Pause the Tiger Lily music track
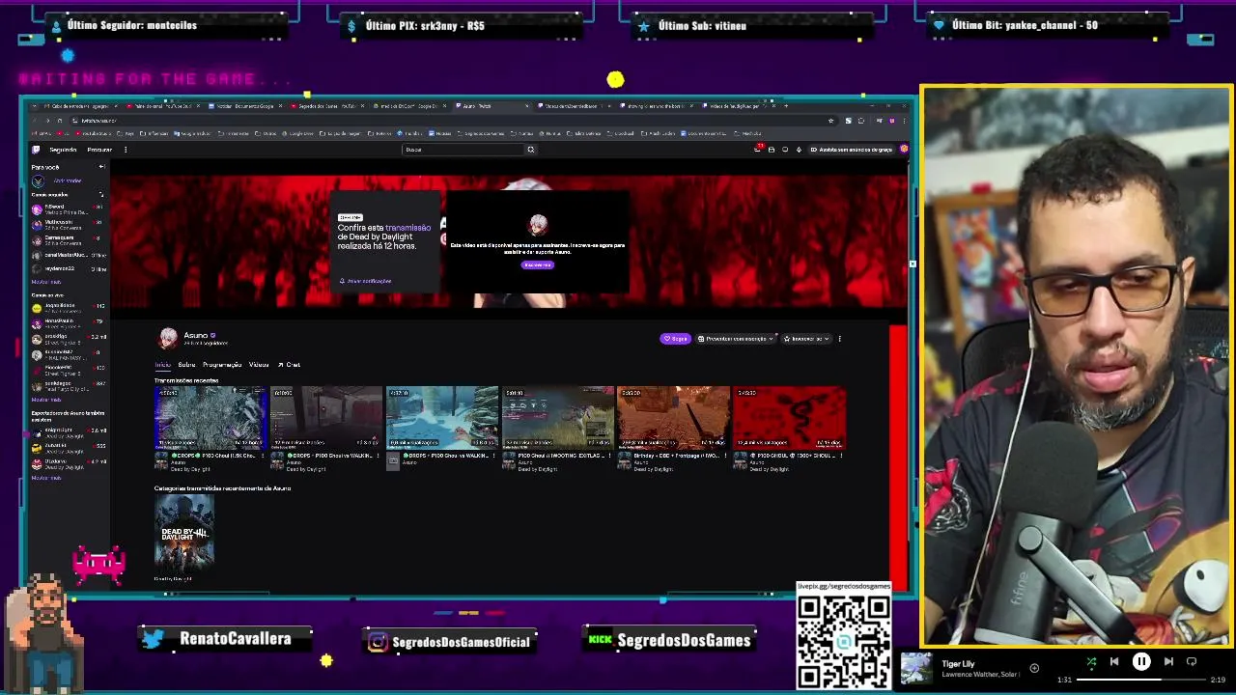The width and height of the screenshot is (1236, 695). [x=1141, y=661]
